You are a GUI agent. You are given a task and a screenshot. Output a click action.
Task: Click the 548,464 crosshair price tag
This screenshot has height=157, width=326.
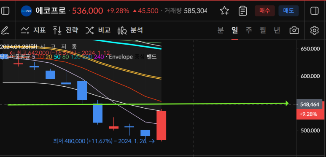[x=310, y=104]
